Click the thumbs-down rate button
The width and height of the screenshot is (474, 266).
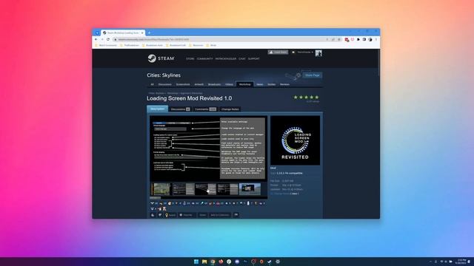click(x=160, y=215)
